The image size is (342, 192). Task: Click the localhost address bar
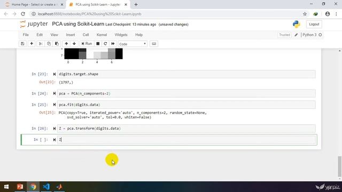click(x=166, y=14)
